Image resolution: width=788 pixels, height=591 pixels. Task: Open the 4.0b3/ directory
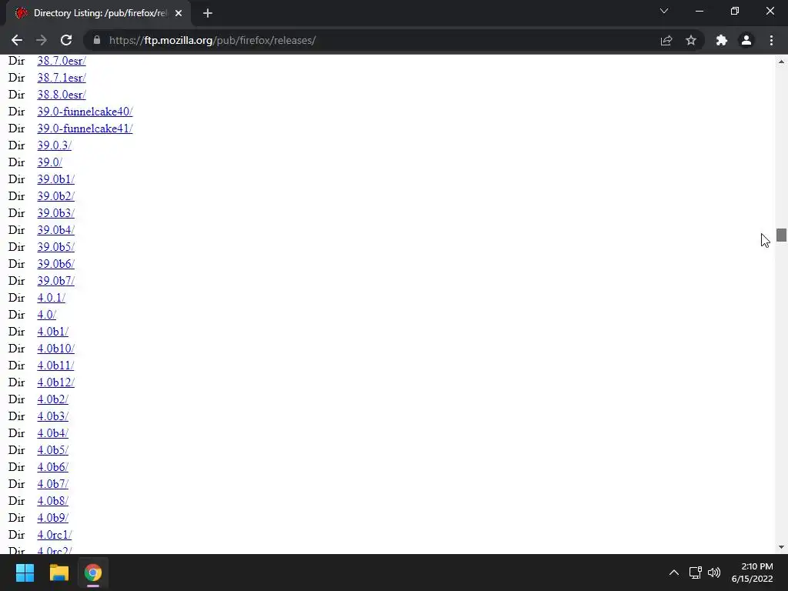point(53,416)
